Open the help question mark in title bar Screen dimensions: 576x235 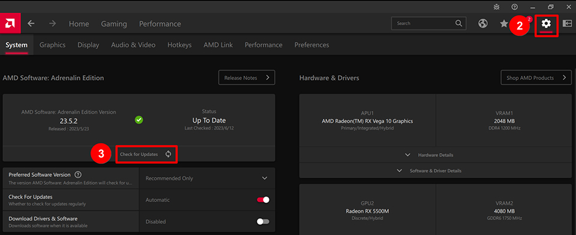(x=515, y=7)
